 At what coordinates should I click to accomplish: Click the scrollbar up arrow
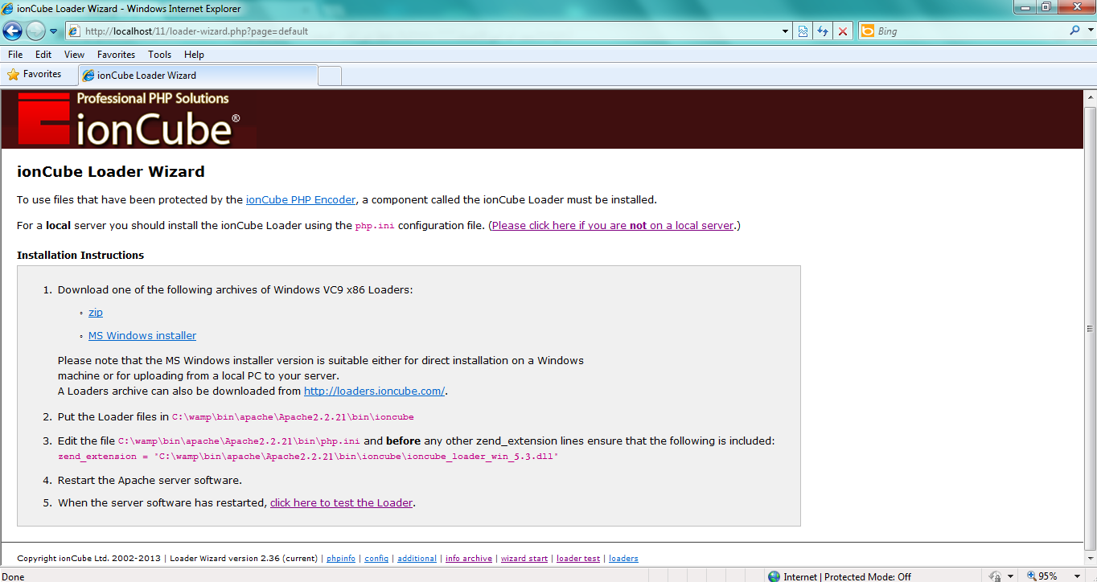tap(1090, 96)
